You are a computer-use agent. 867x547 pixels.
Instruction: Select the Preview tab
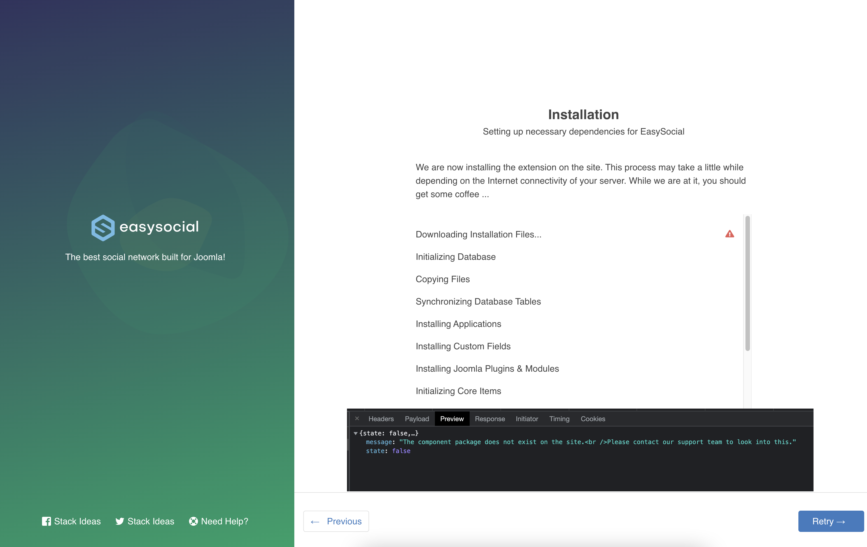point(452,419)
